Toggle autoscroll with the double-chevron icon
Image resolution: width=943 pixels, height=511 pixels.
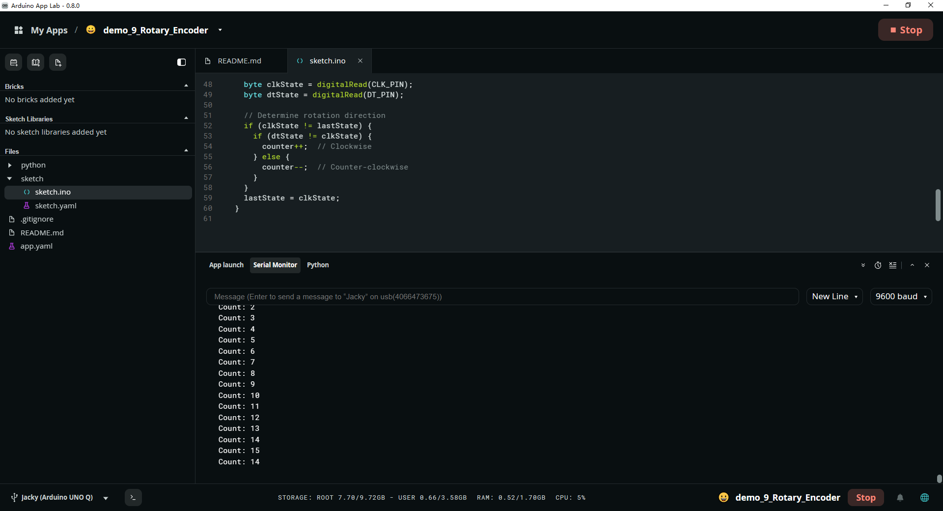863,265
